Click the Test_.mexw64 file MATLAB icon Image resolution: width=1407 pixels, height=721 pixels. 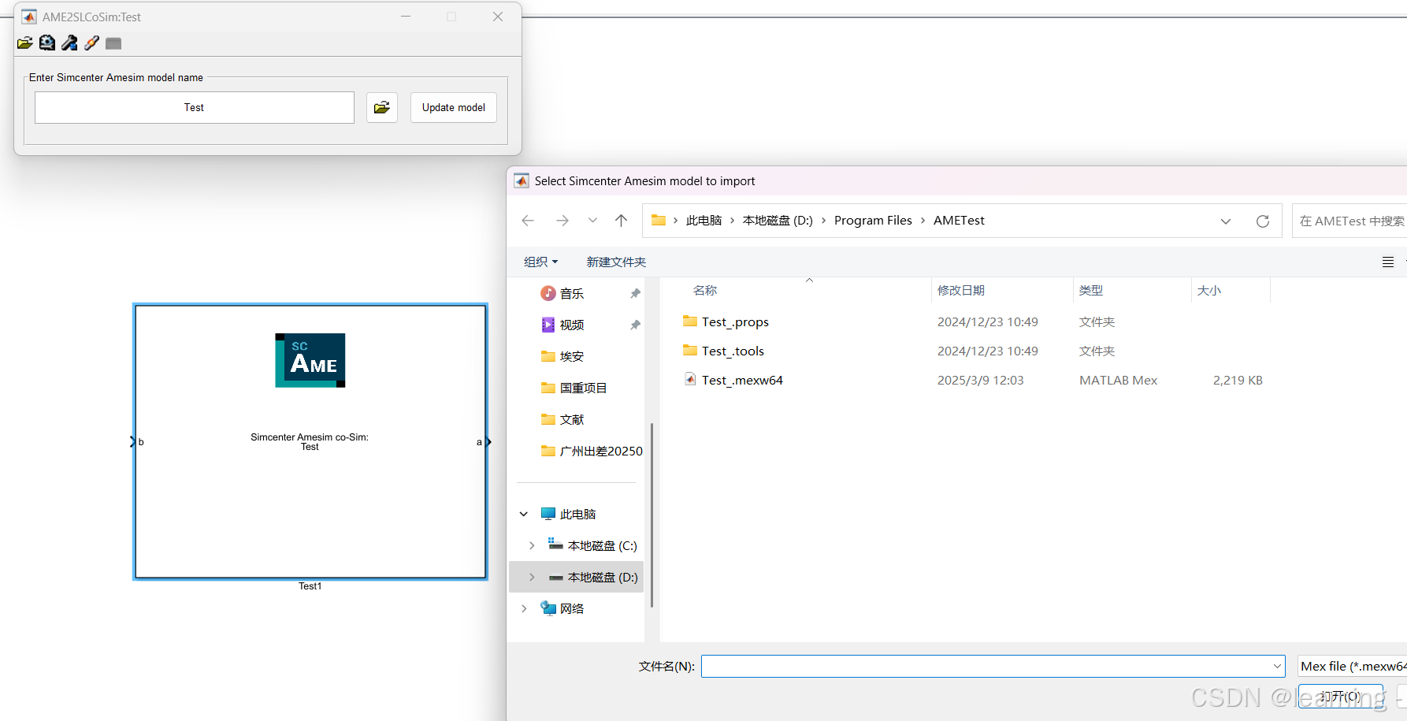click(x=690, y=379)
